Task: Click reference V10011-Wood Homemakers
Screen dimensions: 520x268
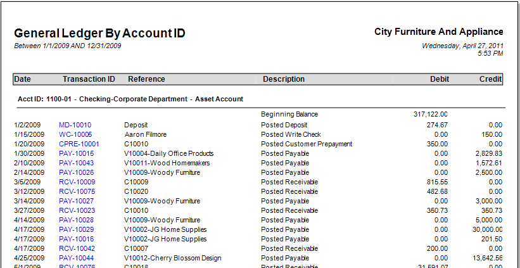Action: tap(167, 163)
